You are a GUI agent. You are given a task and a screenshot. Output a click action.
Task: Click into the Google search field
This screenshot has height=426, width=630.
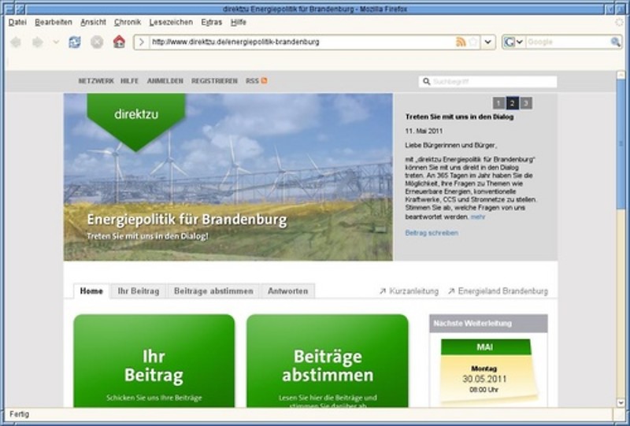point(567,42)
